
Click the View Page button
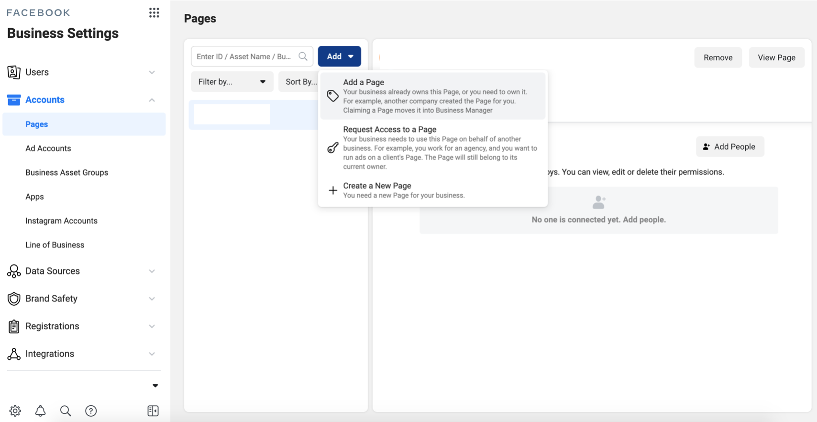click(x=777, y=57)
